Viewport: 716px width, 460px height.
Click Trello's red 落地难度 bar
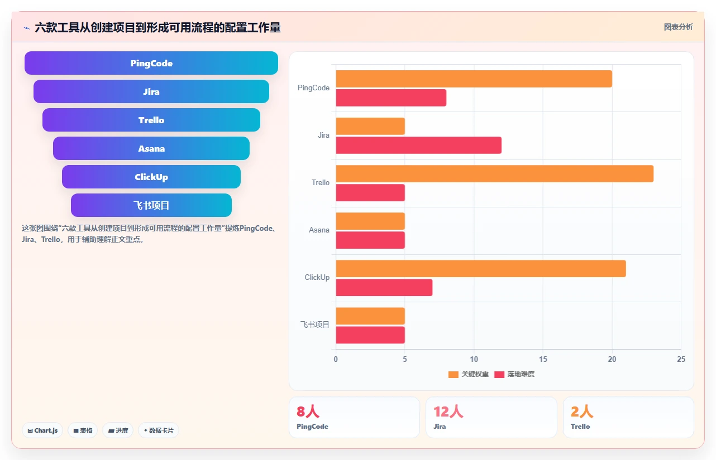(x=370, y=192)
